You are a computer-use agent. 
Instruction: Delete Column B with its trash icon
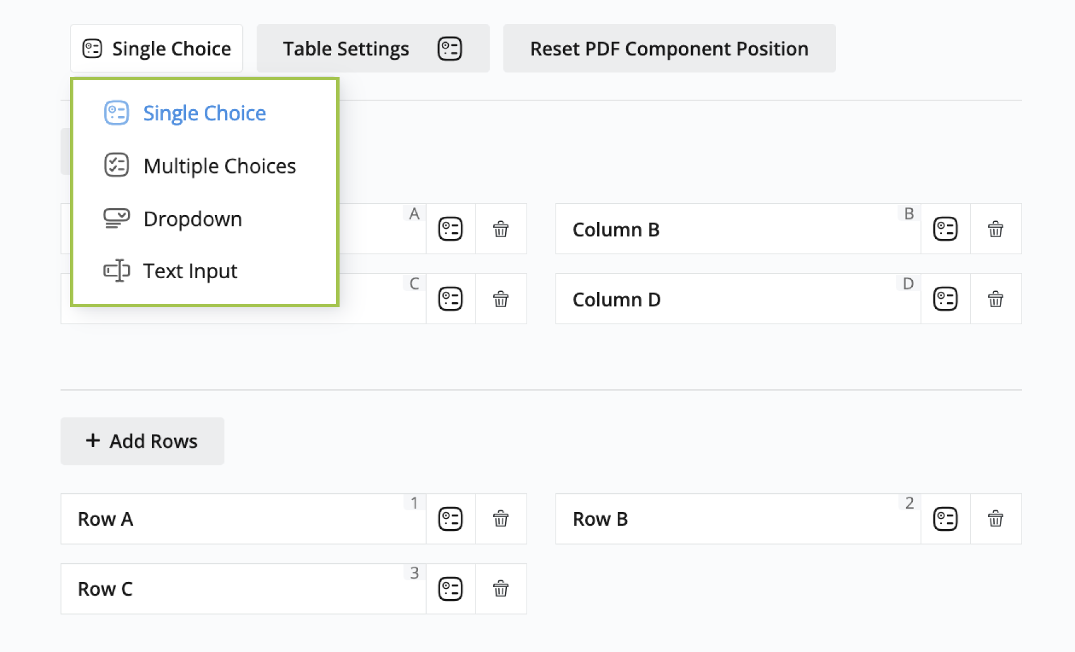(995, 229)
